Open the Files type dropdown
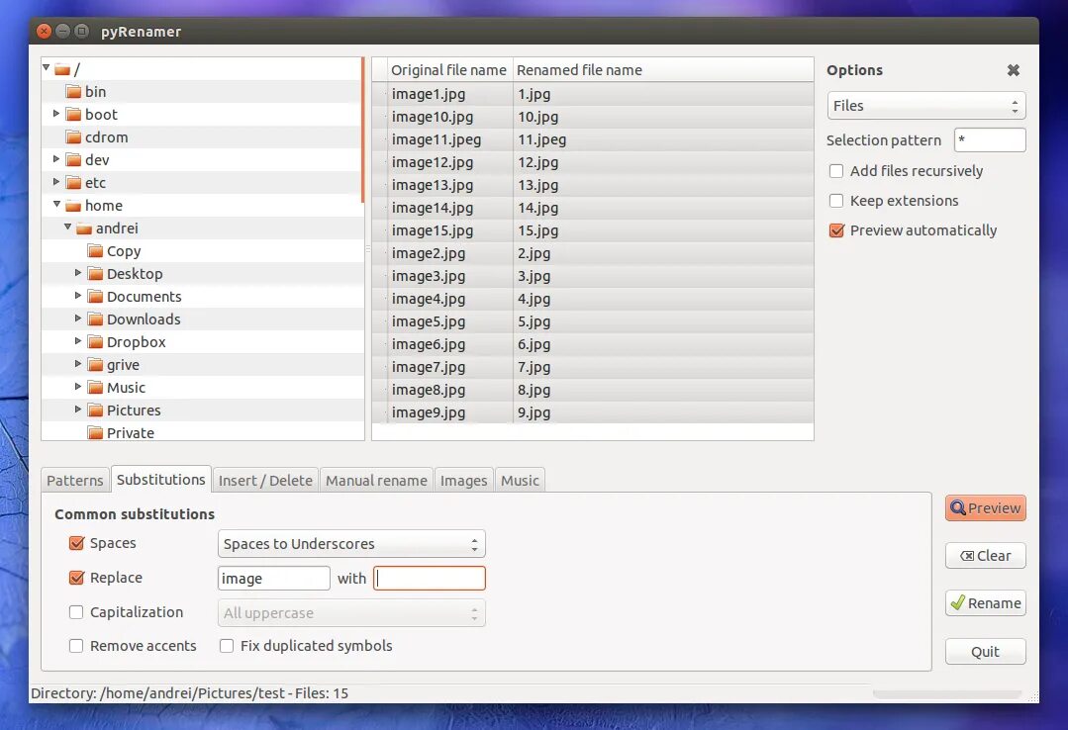 click(926, 106)
